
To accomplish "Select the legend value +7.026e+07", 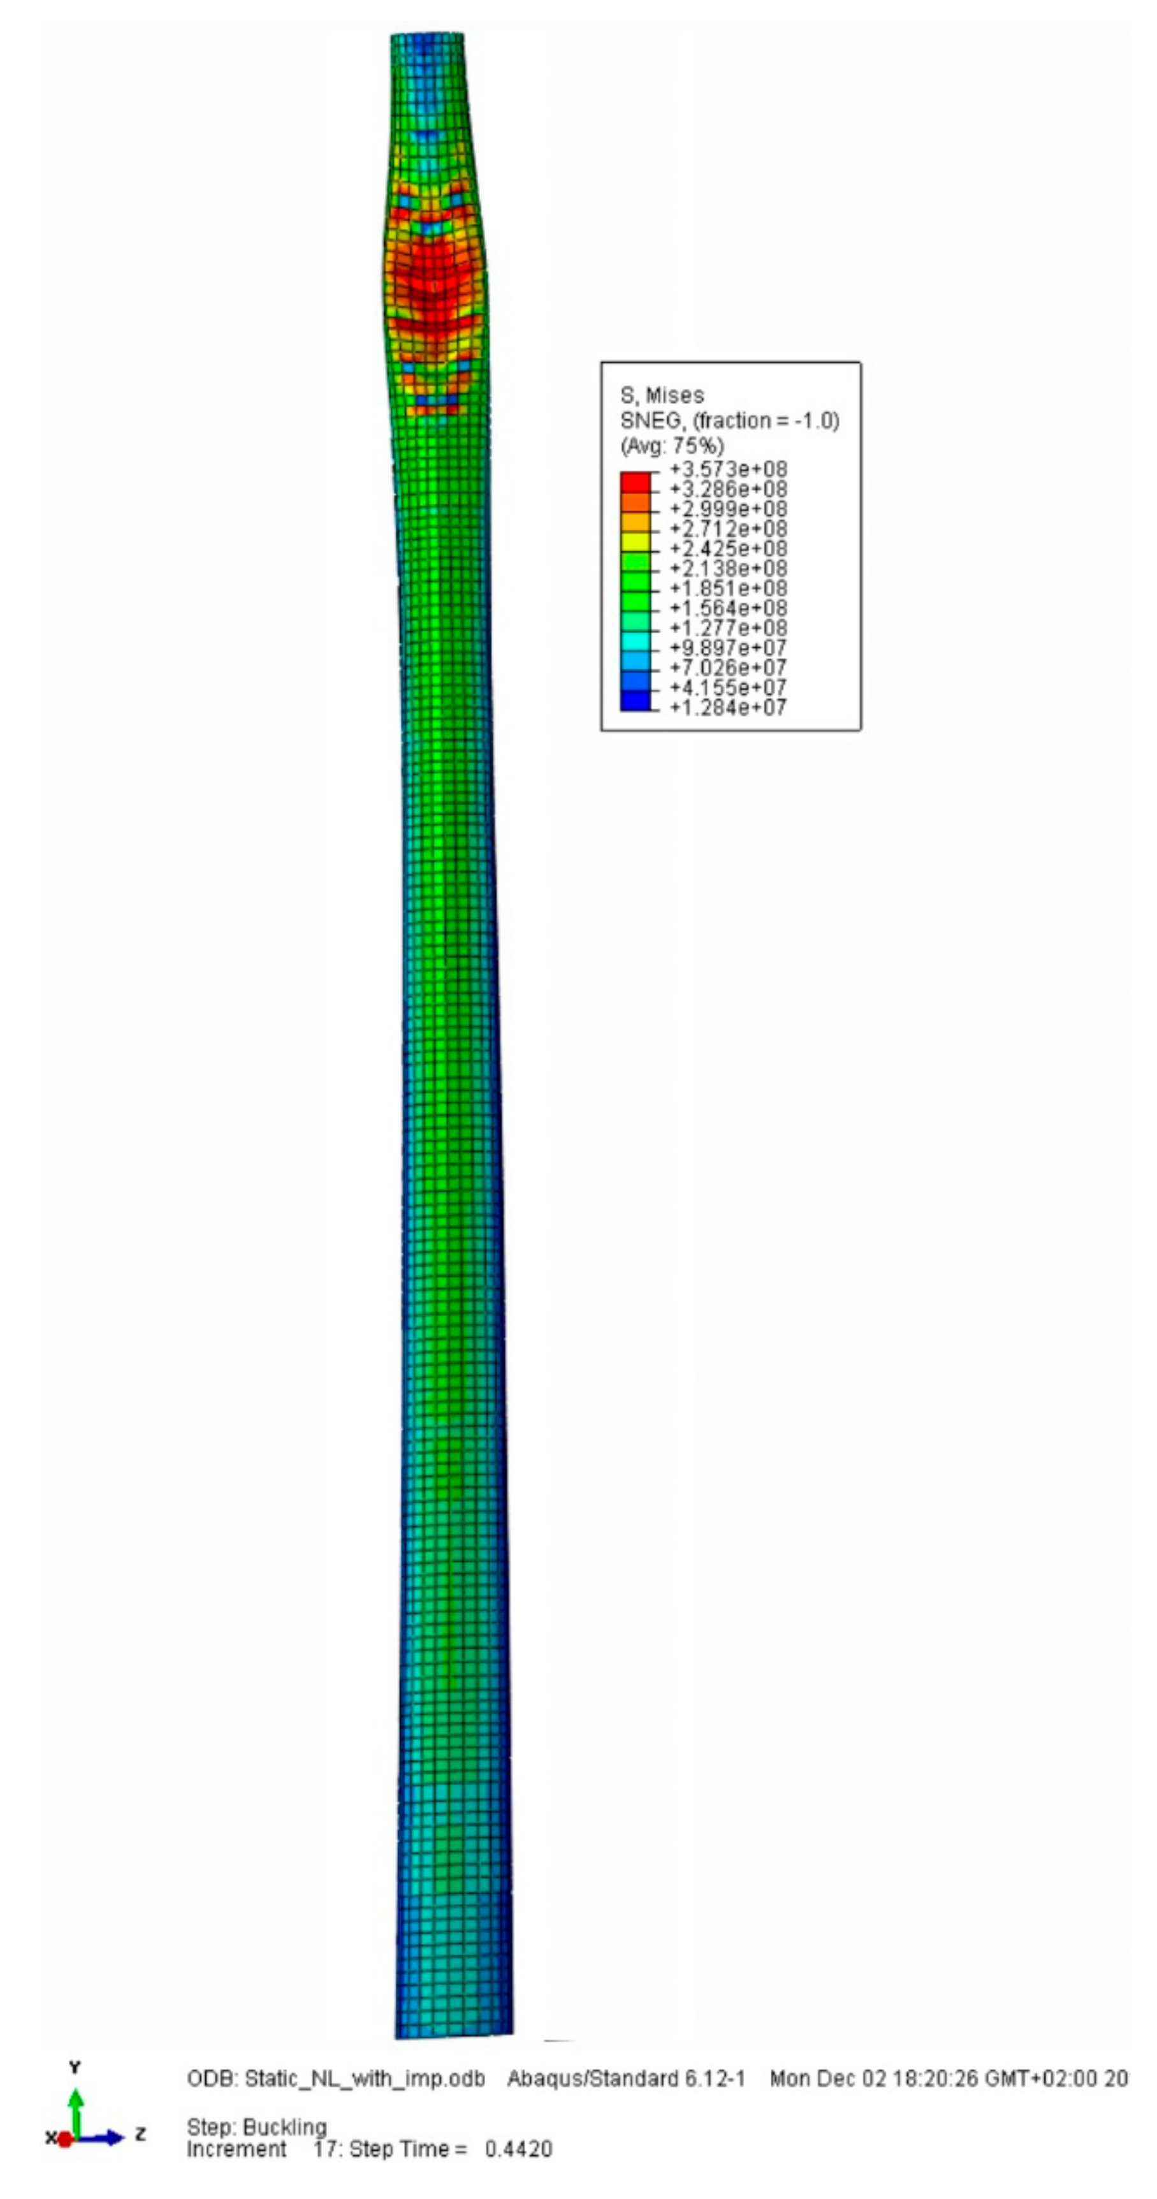I will pyautogui.click(x=728, y=668).
